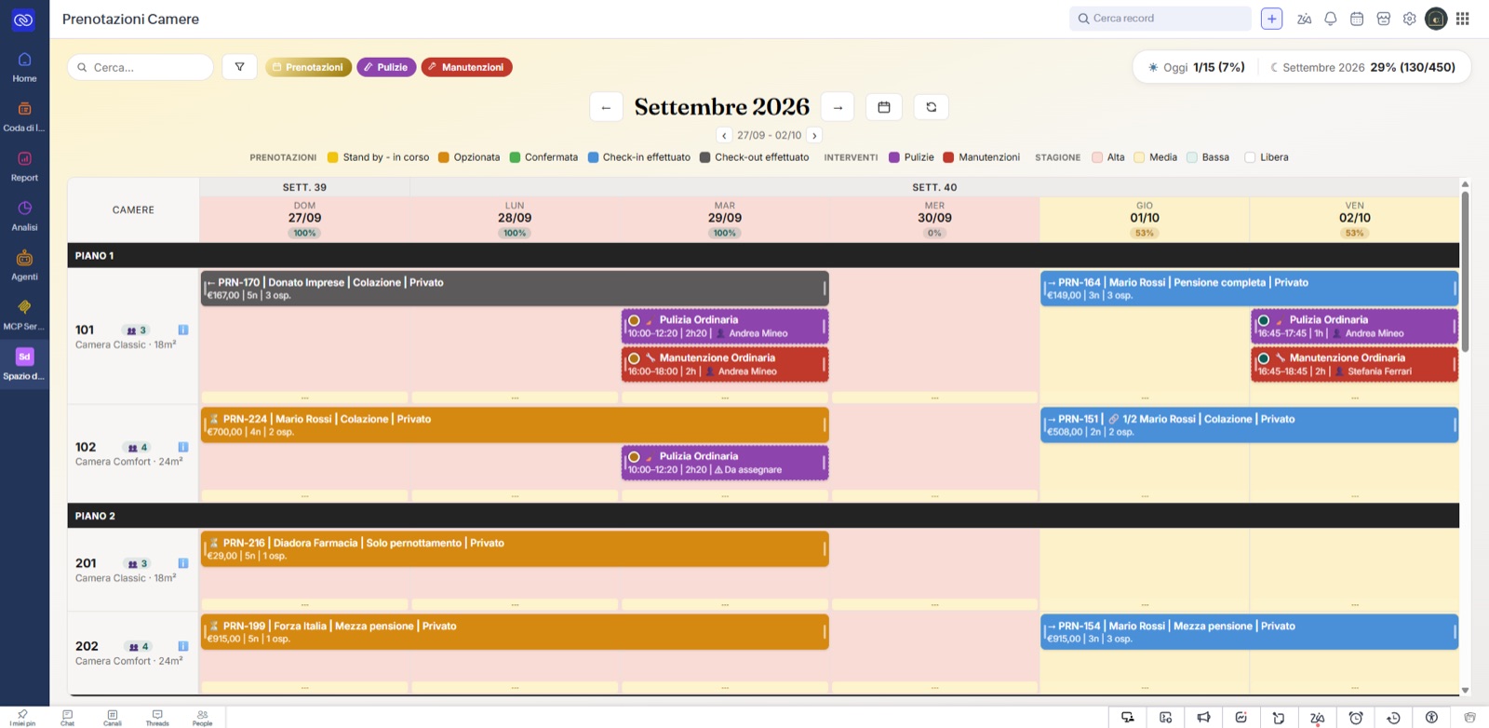
Task: Toggle the Manutenzioni filter chip
Action: coord(466,67)
